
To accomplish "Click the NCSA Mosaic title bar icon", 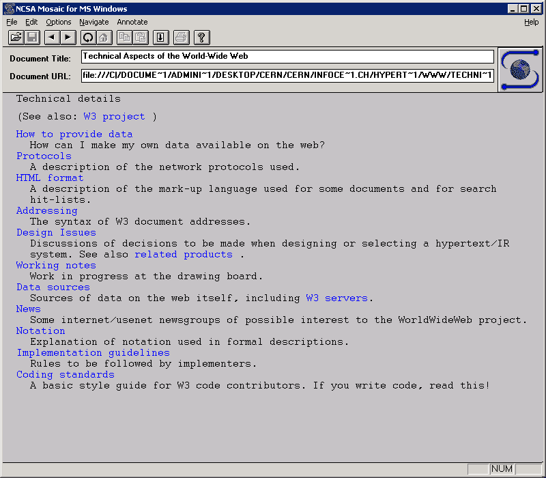I will [9, 9].
